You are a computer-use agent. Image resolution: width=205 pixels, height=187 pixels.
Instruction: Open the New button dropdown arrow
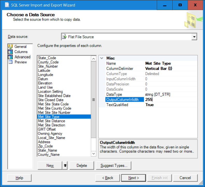pos(65,166)
